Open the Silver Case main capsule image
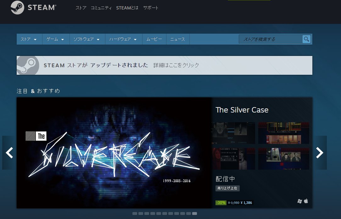 (114, 153)
